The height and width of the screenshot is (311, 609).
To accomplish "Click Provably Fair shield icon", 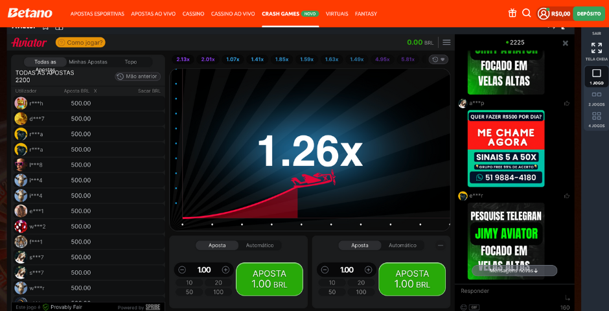I will click(x=46, y=307).
